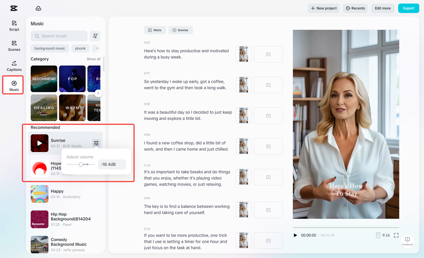Click the Adjust volume slider handle

(81, 164)
